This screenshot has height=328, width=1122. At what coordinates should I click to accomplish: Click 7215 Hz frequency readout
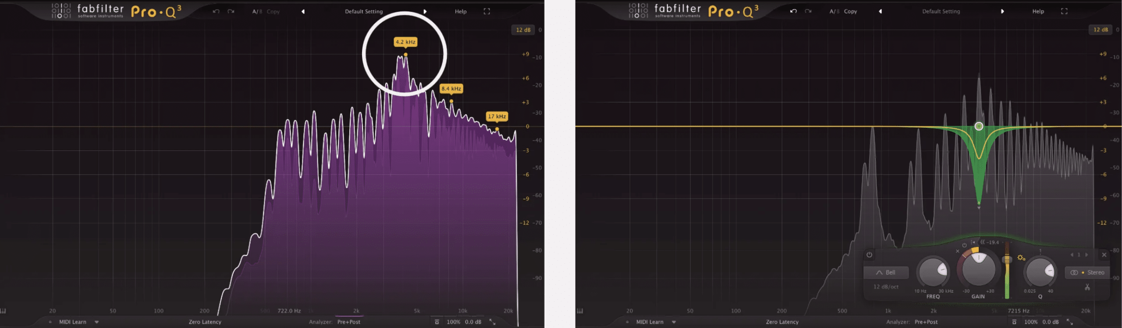[1019, 311]
